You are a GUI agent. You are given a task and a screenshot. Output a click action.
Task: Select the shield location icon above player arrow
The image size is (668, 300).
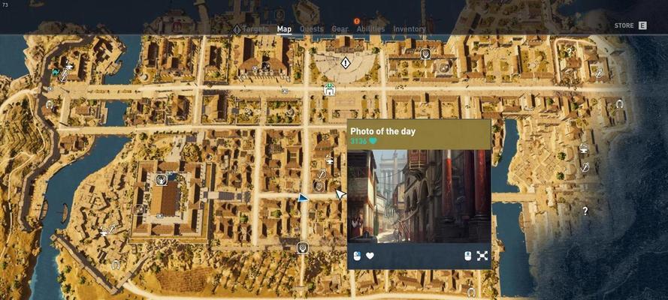click(x=319, y=186)
